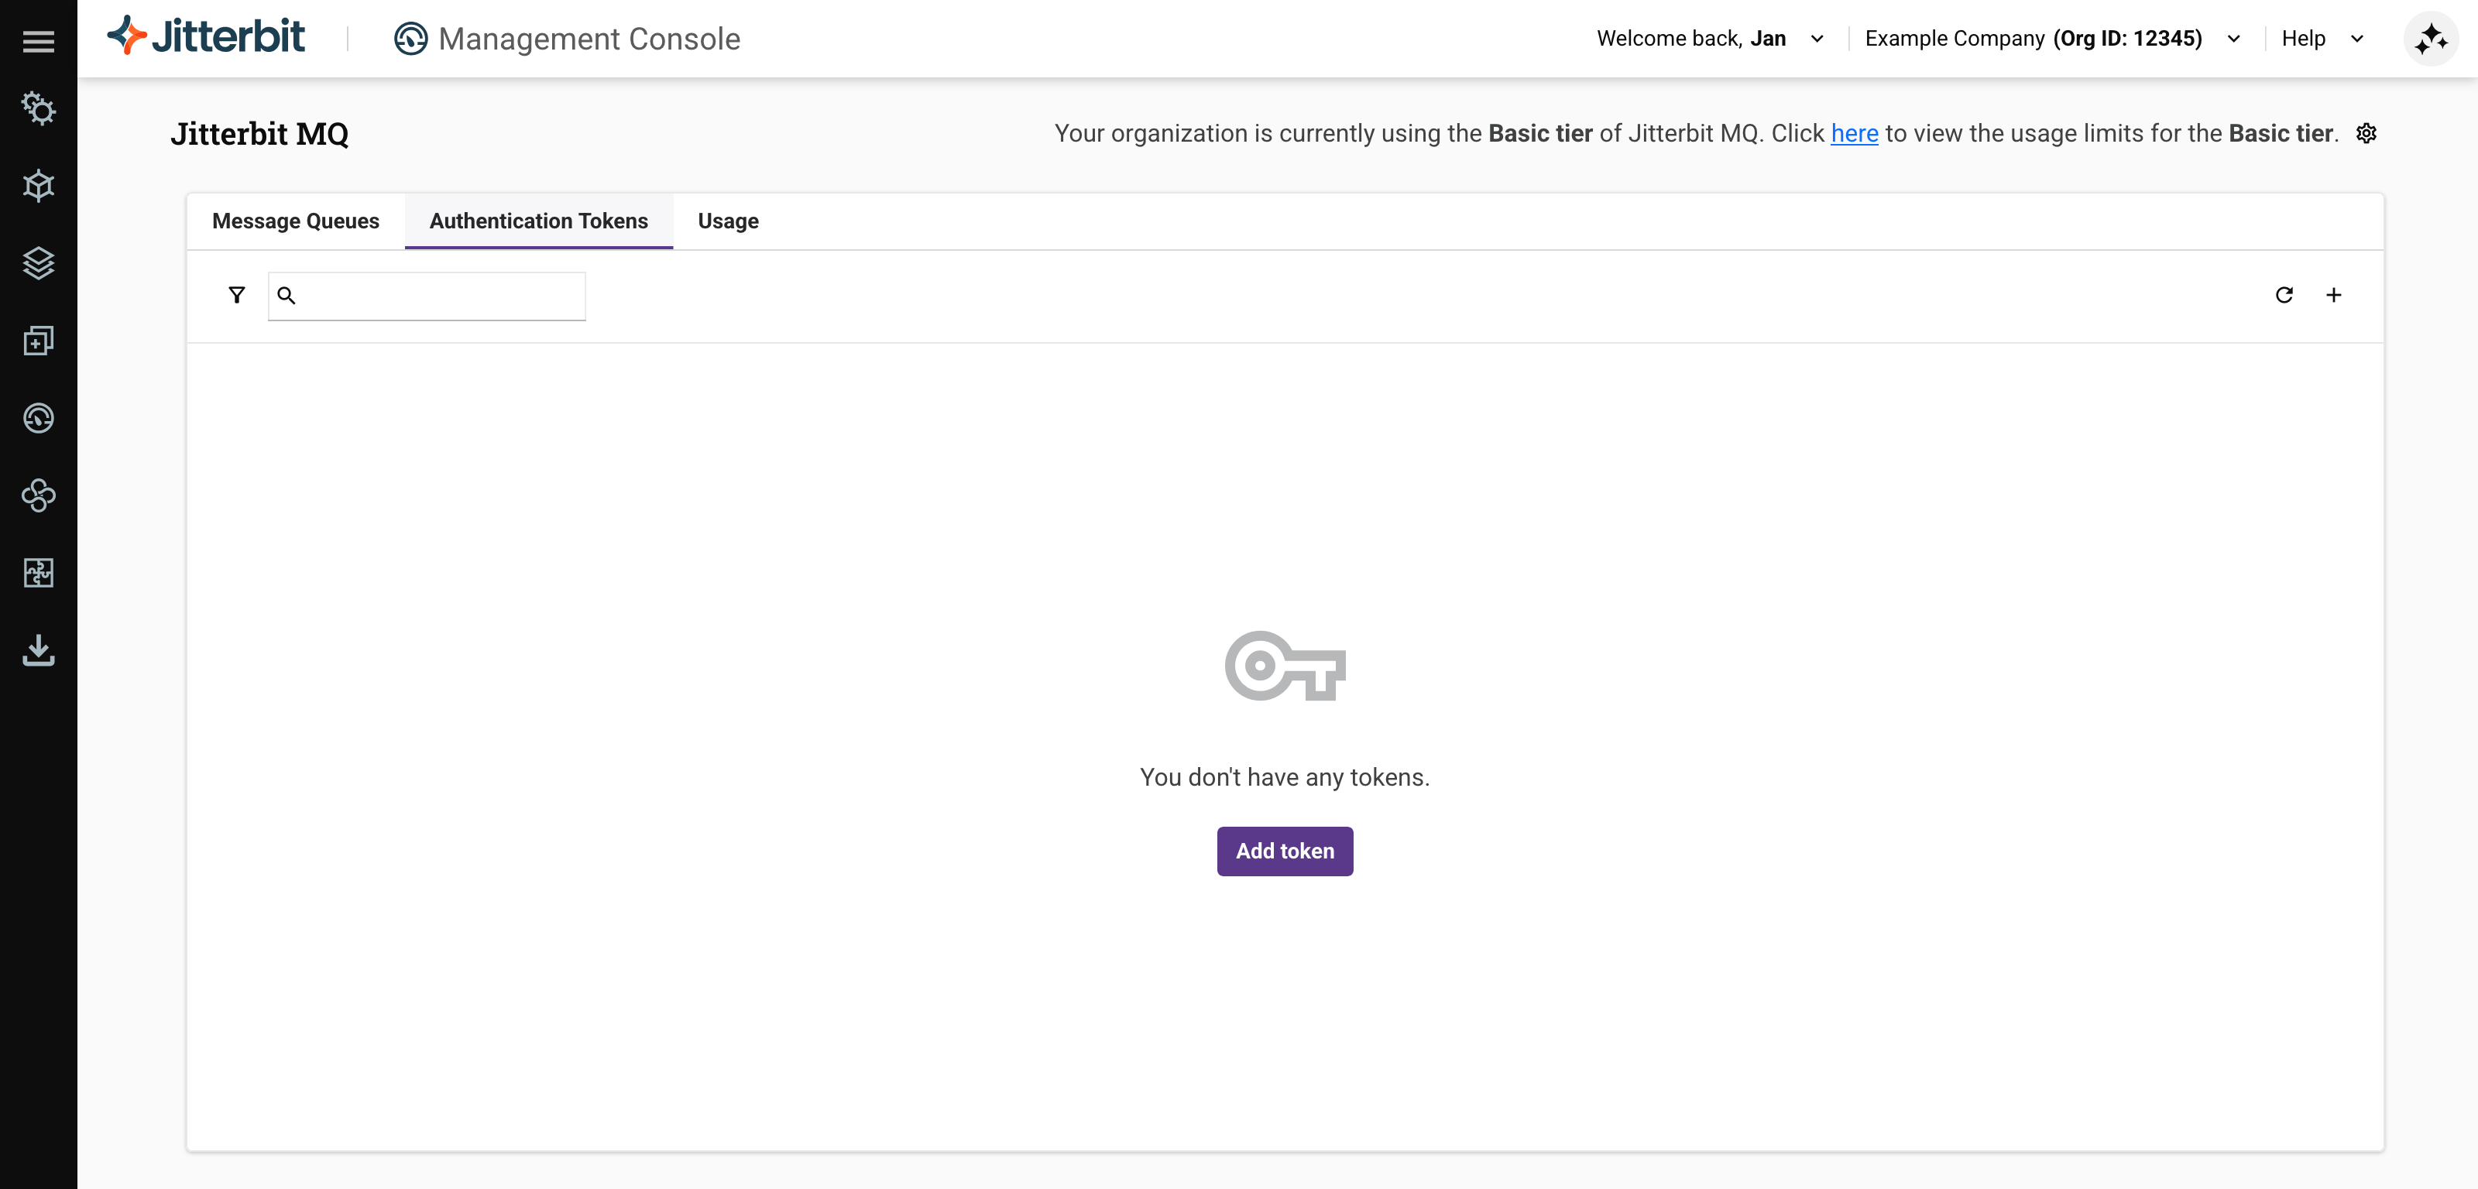The height and width of the screenshot is (1189, 2478).
Task: Click the Downloads icon at sidebar bottom
Action: 39,651
